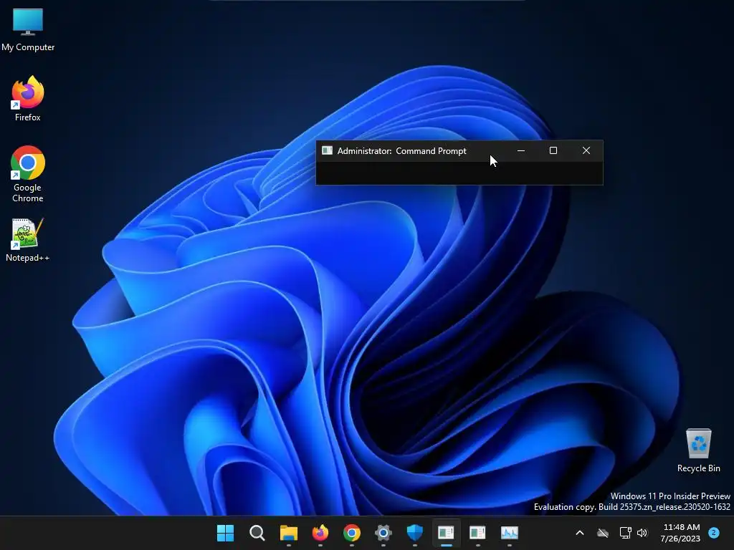
Task: Maximize the Administrator Command Prompt window
Action: coord(553,150)
